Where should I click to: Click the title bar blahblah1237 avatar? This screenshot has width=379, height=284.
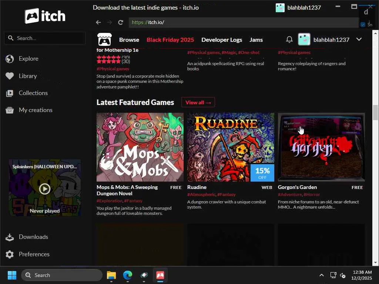pos(280,8)
